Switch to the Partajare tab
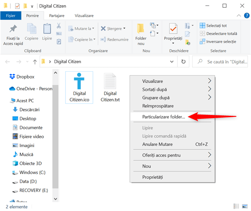Viewport: 251px width, 211px height. tap(57, 15)
